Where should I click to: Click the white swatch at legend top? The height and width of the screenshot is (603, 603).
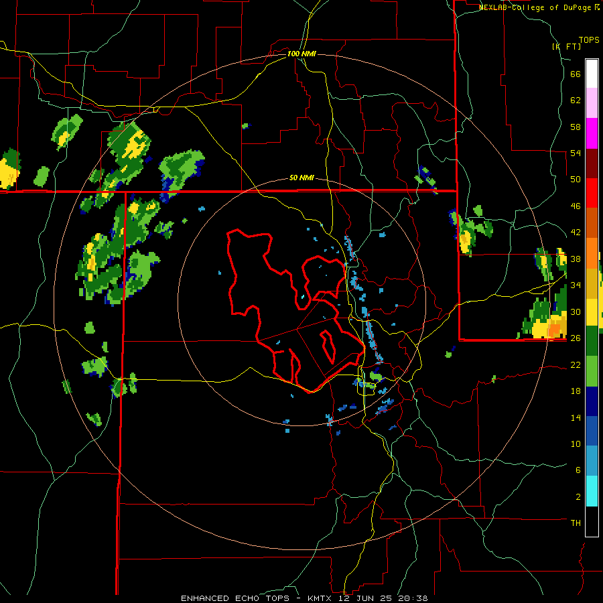[592, 74]
